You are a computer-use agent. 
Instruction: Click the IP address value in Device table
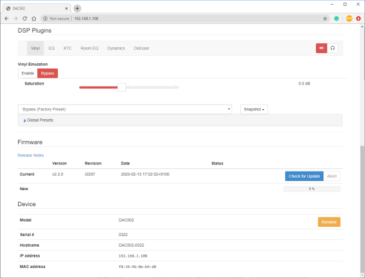pos(133,256)
